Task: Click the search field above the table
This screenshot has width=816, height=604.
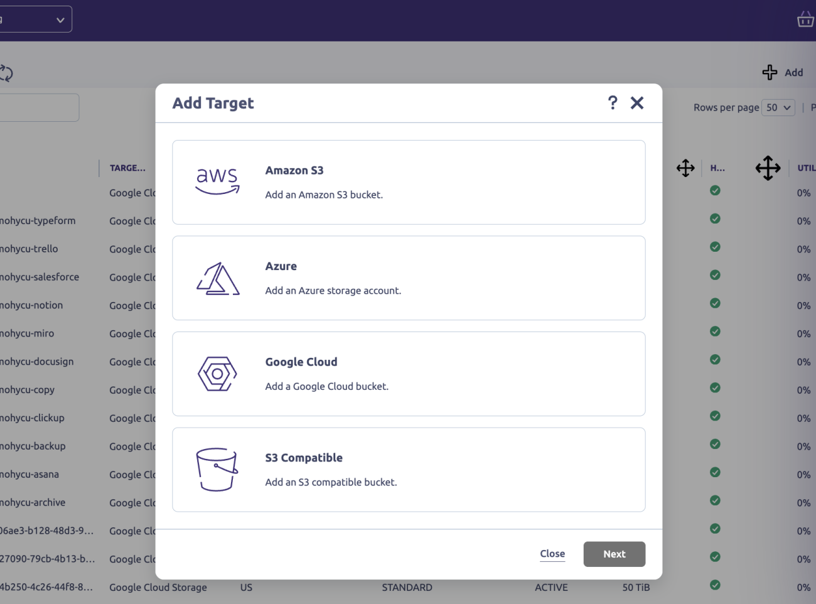Action: (38, 107)
